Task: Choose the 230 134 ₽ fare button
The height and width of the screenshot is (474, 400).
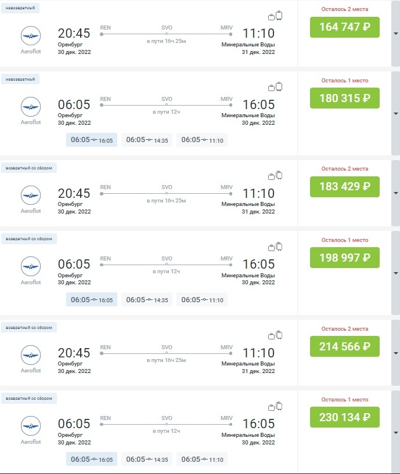Action: pos(344,417)
